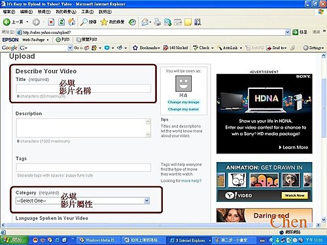Expand the AutoLink dropdown arrow

tap(241, 48)
